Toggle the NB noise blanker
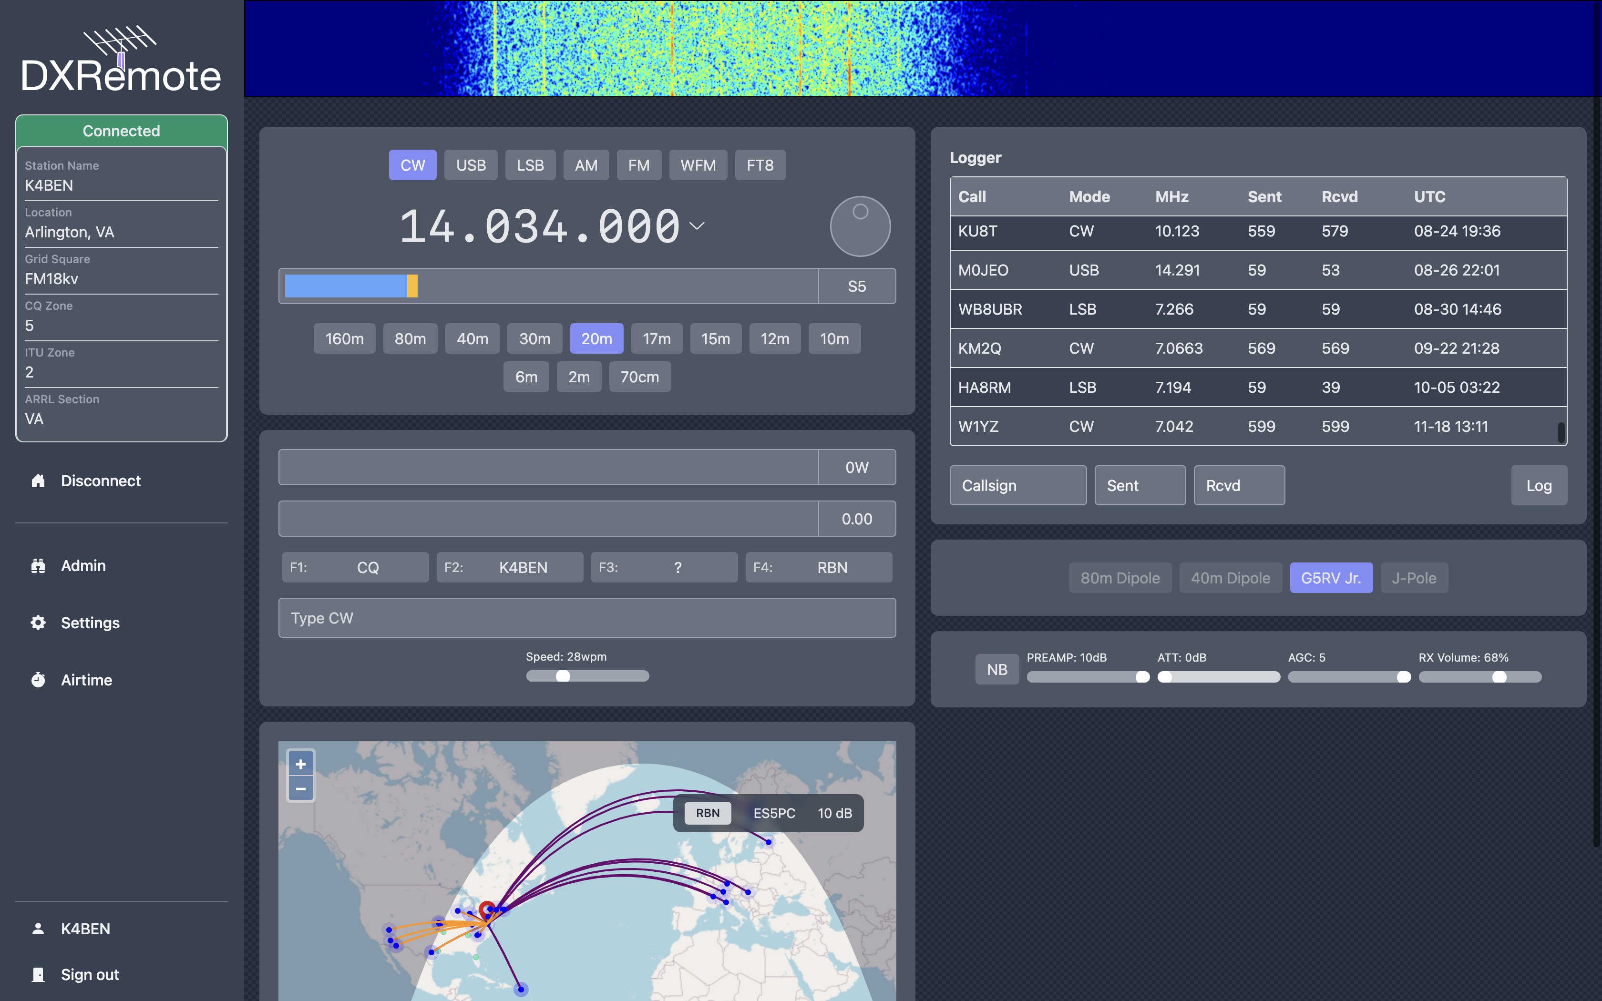 click(x=996, y=669)
